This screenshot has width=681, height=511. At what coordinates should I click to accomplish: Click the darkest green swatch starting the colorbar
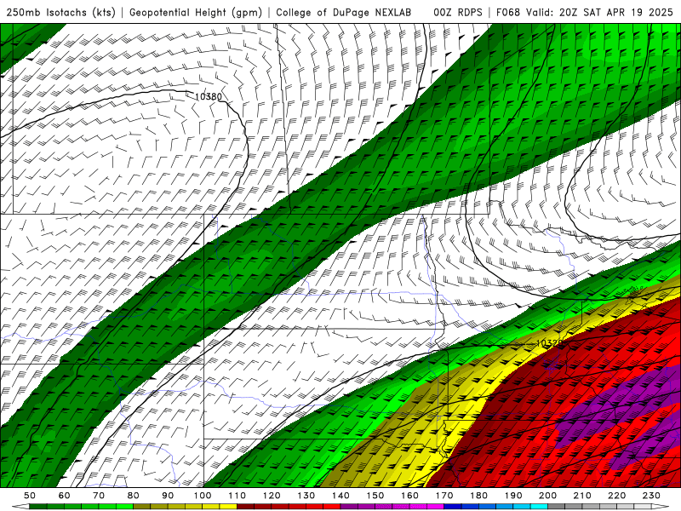tap(38, 506)
